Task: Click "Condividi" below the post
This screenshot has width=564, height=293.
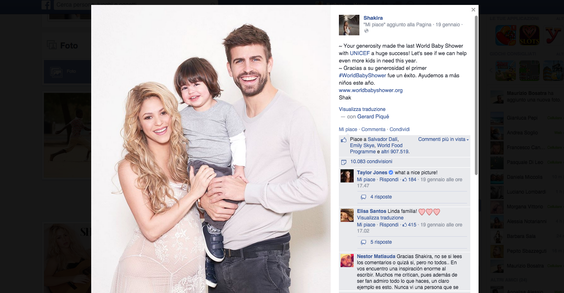Action: click(x=400, y=129)
